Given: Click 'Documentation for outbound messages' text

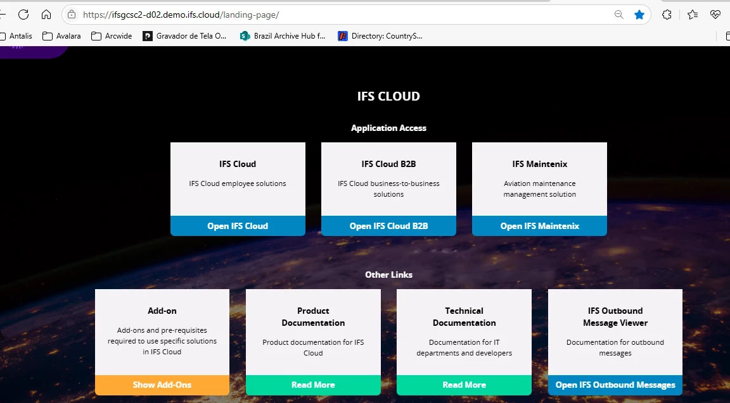Looking at the screenshot, I should [x=615, y=348].
